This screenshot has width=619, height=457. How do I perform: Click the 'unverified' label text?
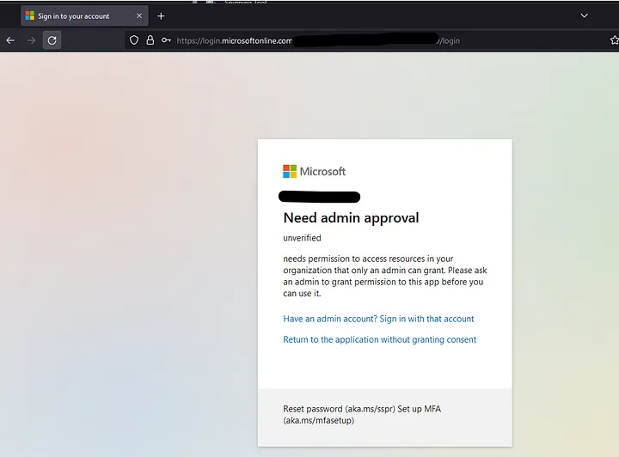pyautogui.click(x=302, y=238)
